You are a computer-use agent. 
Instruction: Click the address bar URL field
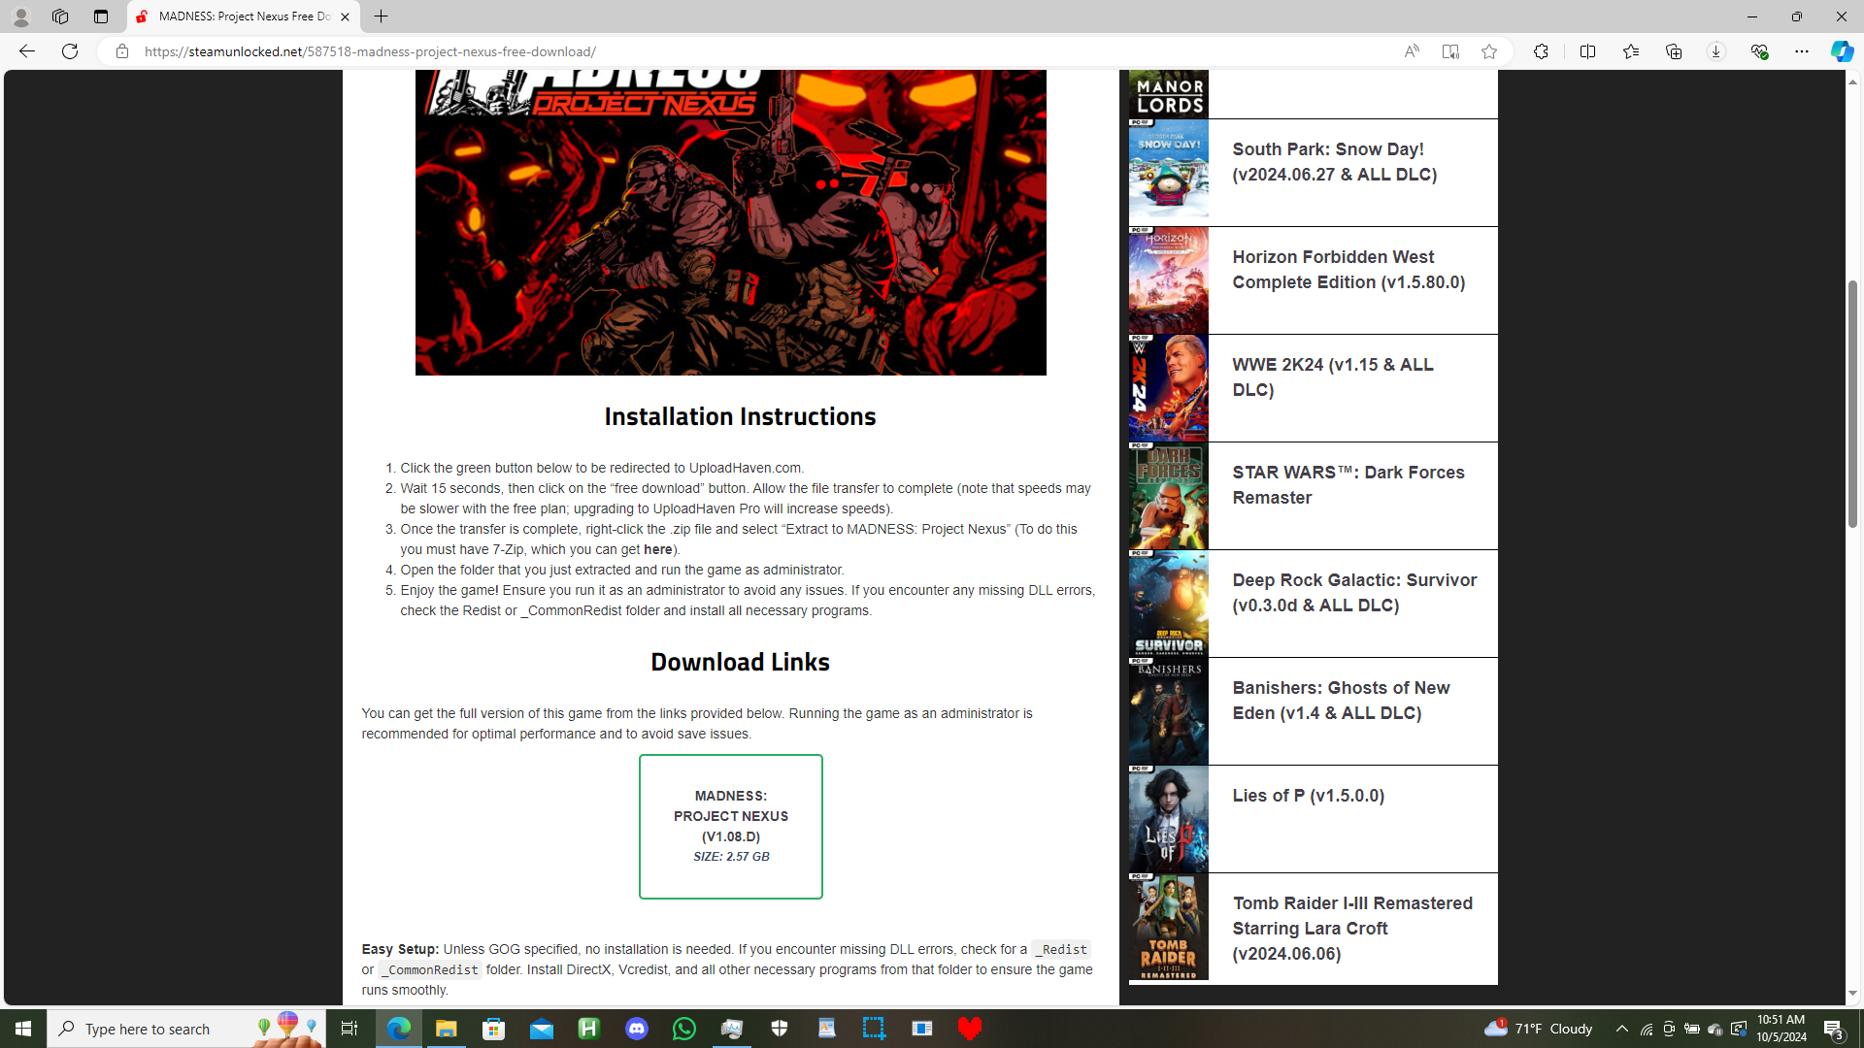[757, 51]
